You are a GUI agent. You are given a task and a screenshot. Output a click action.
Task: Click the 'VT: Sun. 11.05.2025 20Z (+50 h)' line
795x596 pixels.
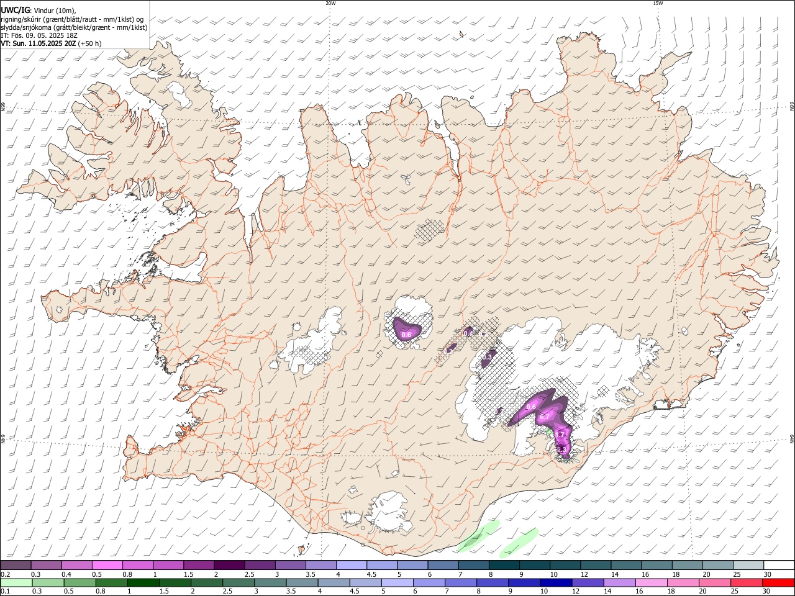click(51, 43)
